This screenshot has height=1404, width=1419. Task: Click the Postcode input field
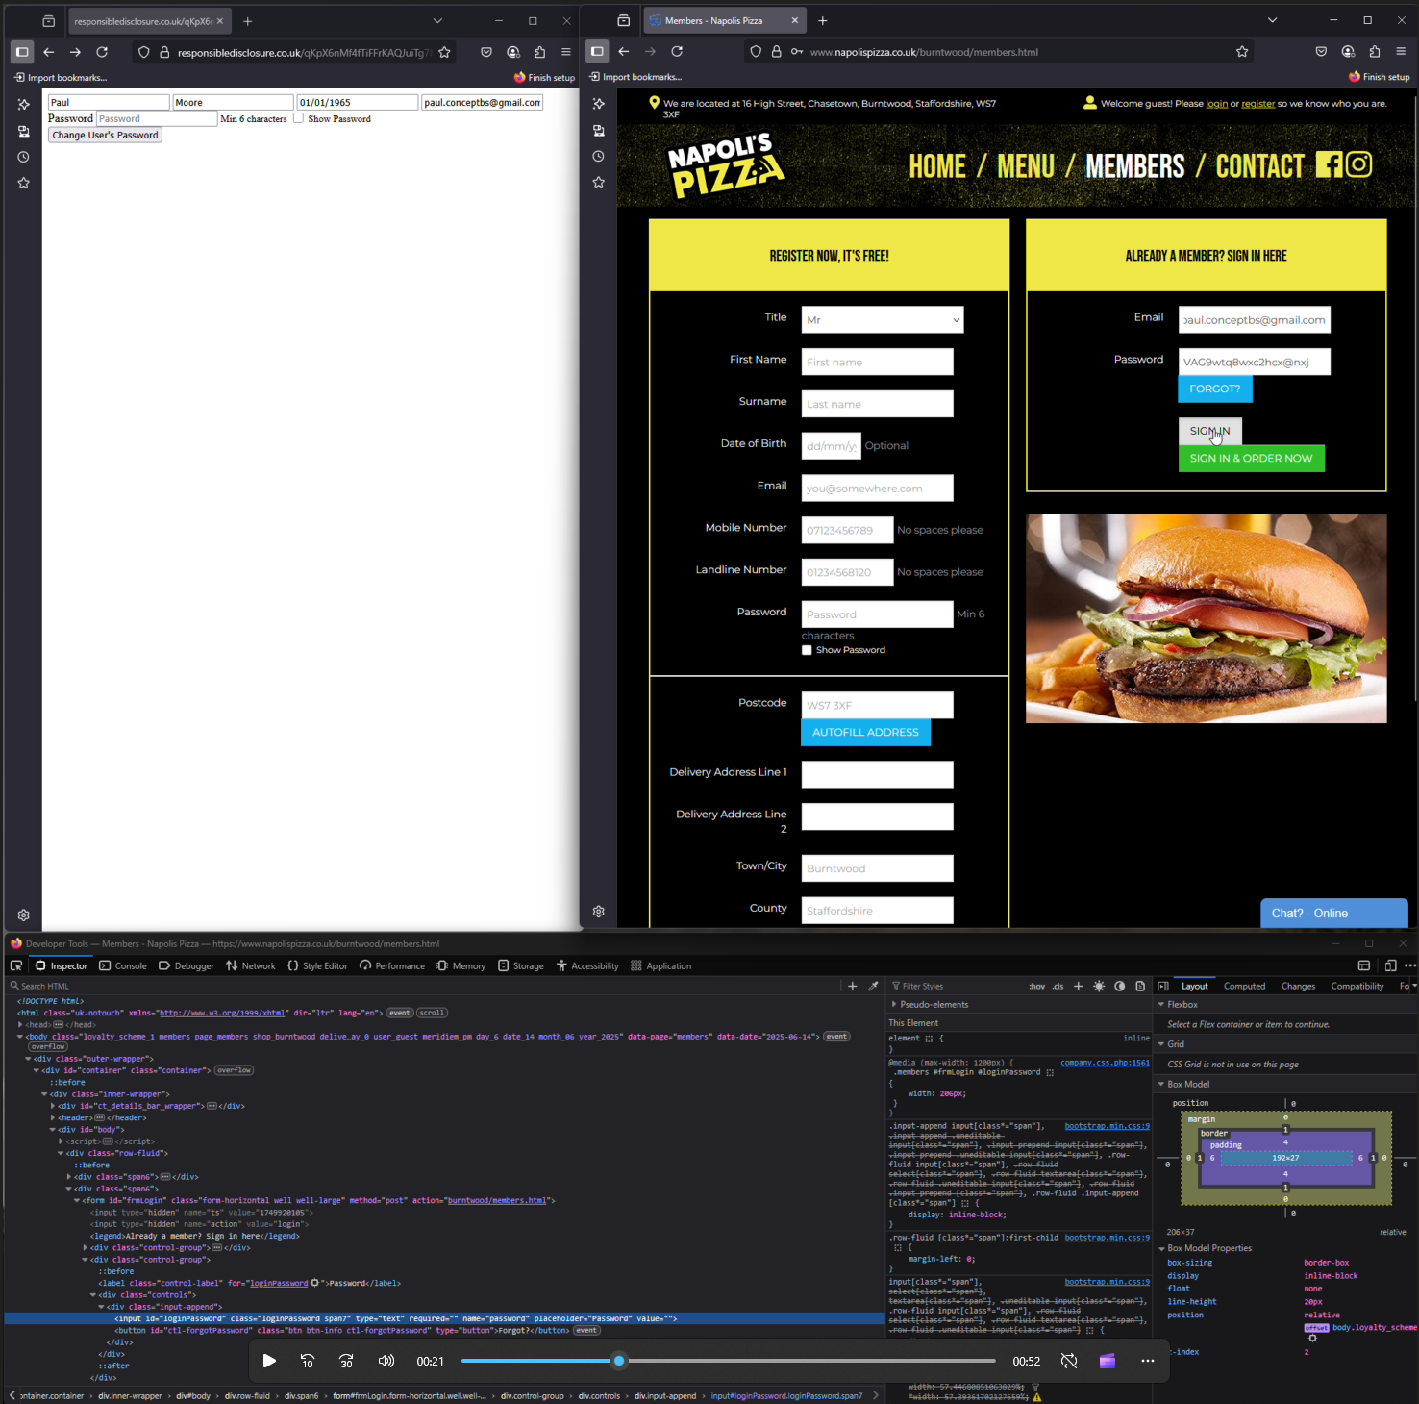pyautogui.click(x=877, y=705)
